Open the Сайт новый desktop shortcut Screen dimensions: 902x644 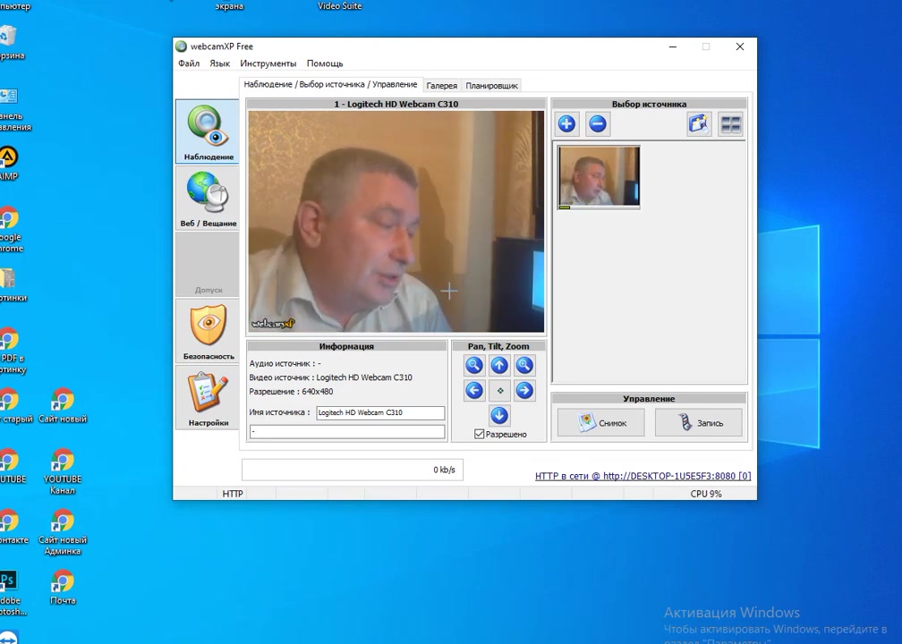pyautogui.click(x=62, y=405)
